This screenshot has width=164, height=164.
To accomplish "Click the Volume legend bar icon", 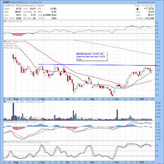I will [5, 102].
